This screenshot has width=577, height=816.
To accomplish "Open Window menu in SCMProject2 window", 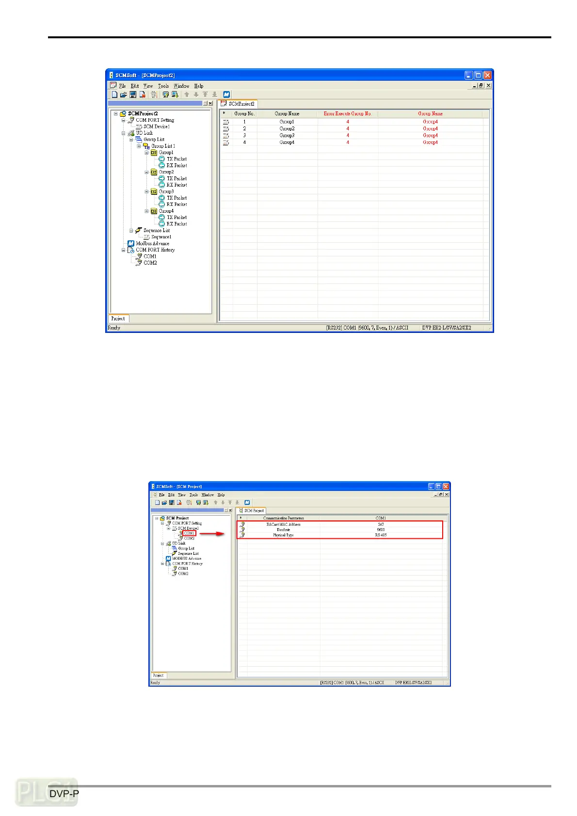I will tap(181, 86).
